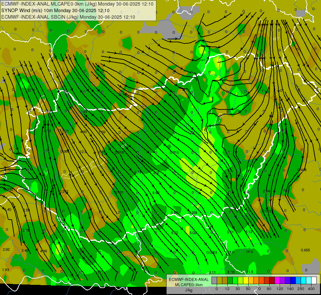The image size is (321, 295).
Task: Click the map value 1.40
Action: 8,209
